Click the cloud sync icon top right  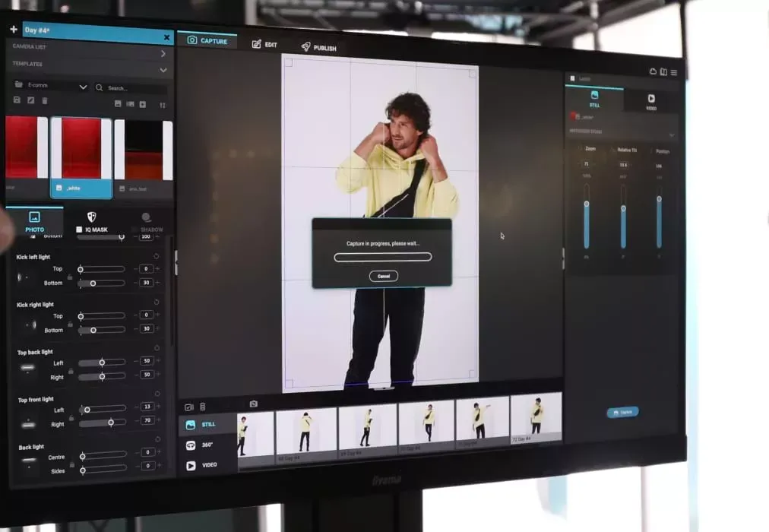653,71
